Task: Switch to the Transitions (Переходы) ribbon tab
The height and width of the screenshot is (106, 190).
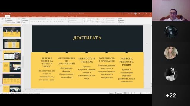Action: [x=34, y=16]
